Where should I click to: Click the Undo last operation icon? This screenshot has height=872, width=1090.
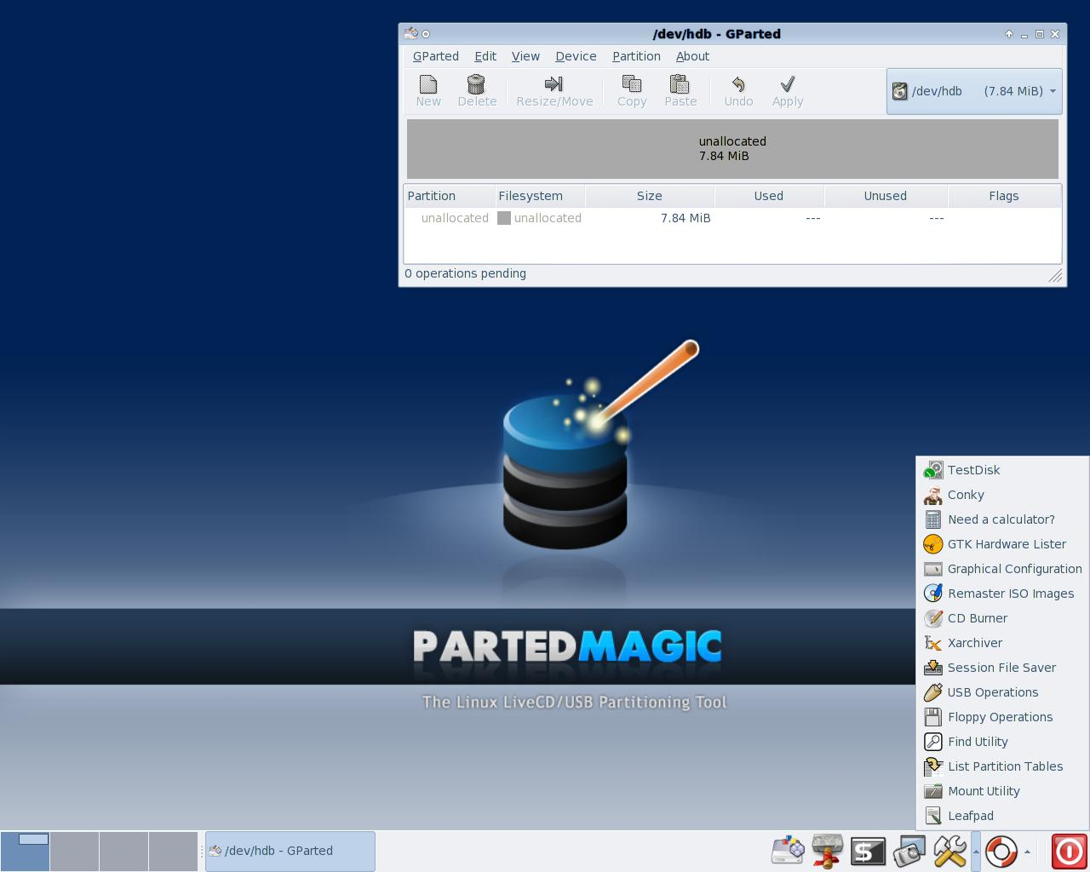point(738,84)
